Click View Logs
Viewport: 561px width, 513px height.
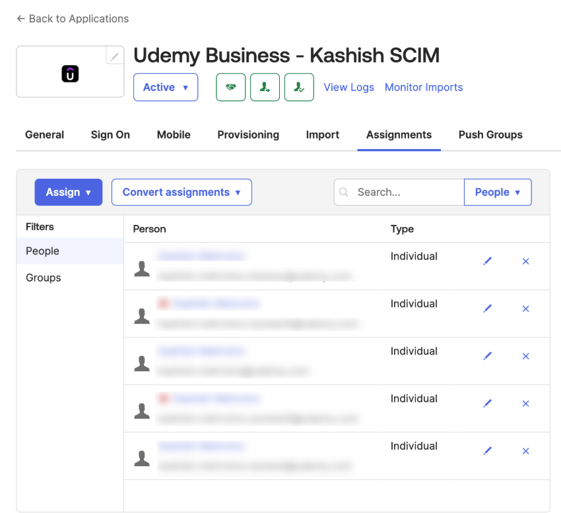pyautogui.click(x=348, y=87)
